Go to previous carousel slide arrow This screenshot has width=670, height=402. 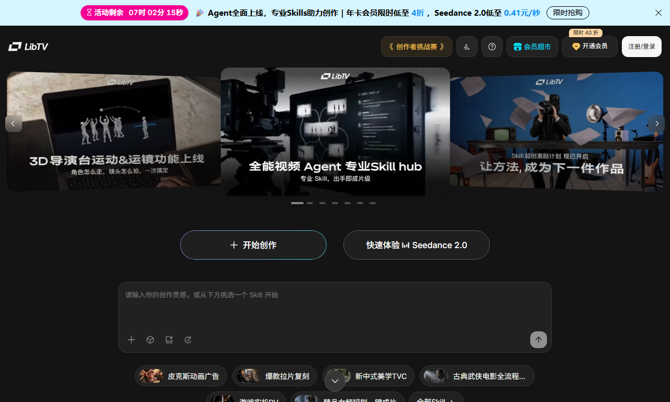(14, 124)
